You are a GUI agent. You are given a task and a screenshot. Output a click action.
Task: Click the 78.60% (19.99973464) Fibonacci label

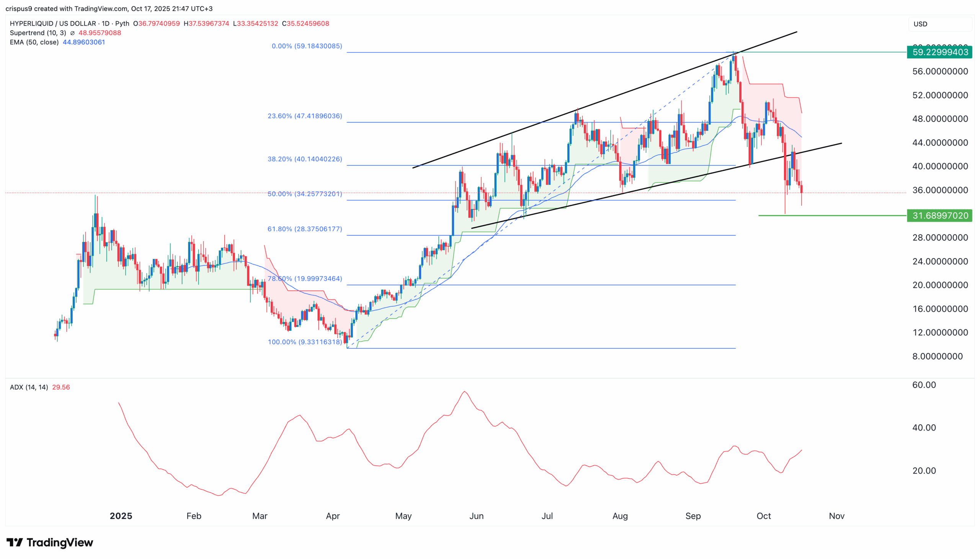[x=304, y=279]
